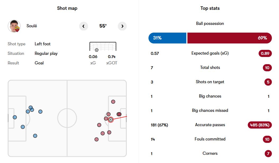The image size is (279, 163).
Task: Click the 55' shot minute label
Action: click(103, 26)
